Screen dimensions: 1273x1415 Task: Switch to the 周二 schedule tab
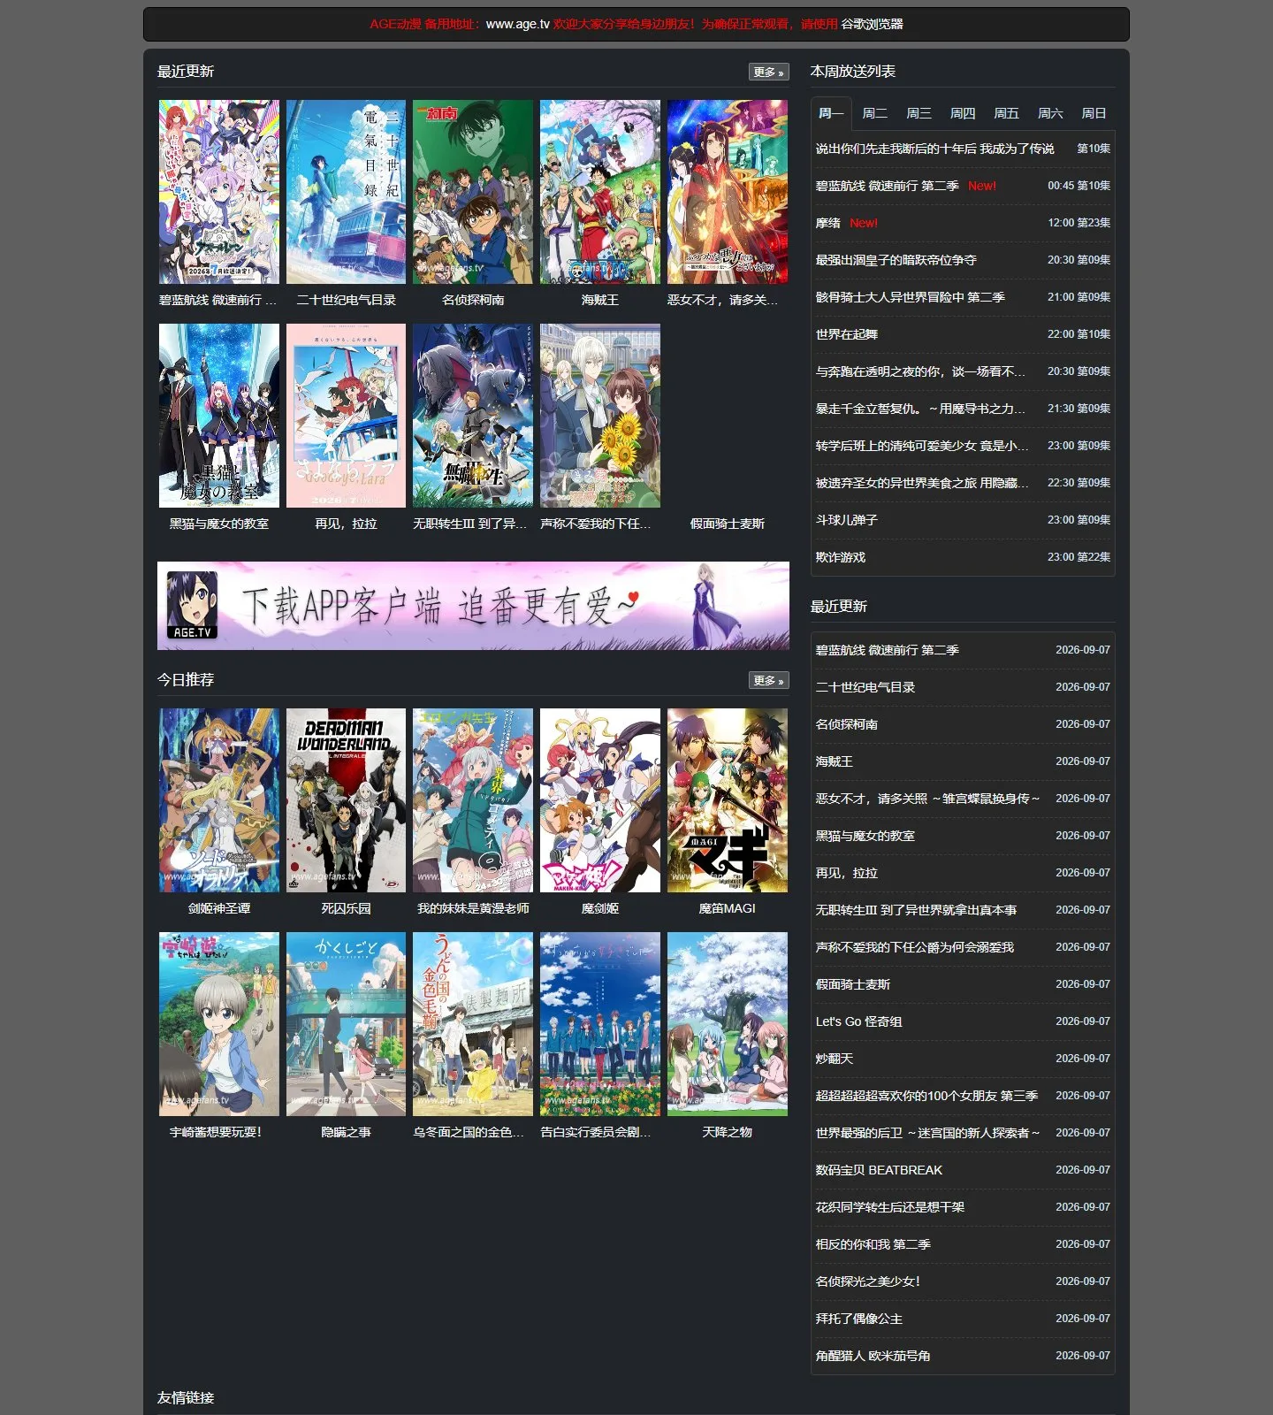click(x=874, y=113)
